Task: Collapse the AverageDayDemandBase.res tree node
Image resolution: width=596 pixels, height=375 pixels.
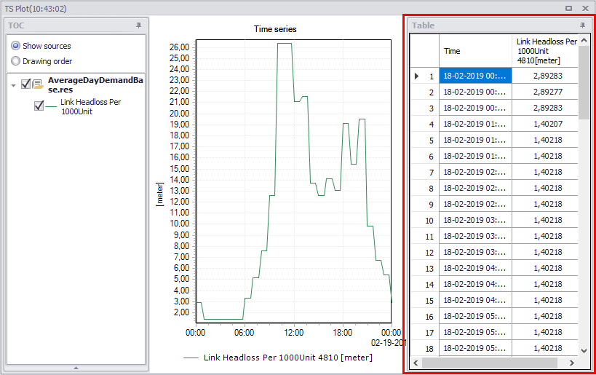Action: tap(14, 86)
